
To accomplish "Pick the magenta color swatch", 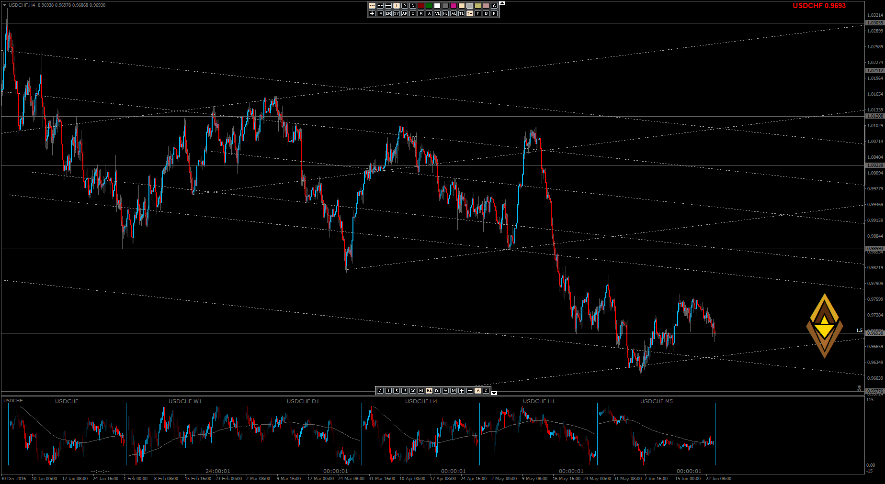I will tap(454, 6).
